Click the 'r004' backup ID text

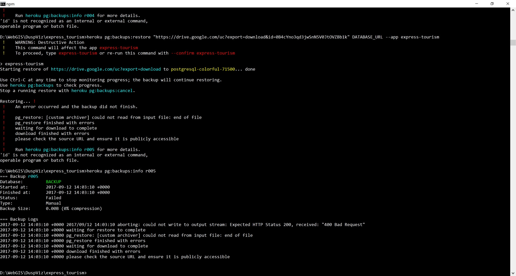[89, 16]
